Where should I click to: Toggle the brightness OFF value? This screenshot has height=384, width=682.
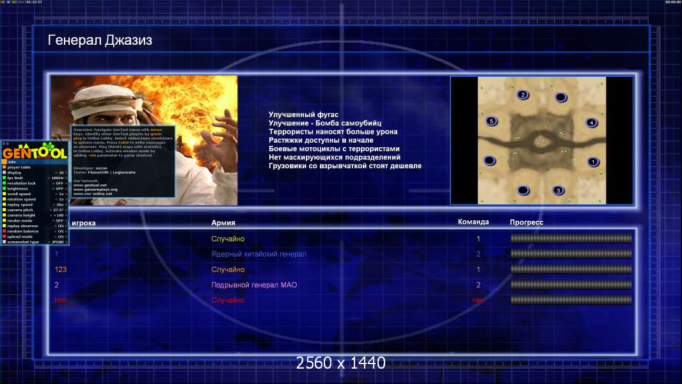59,189
